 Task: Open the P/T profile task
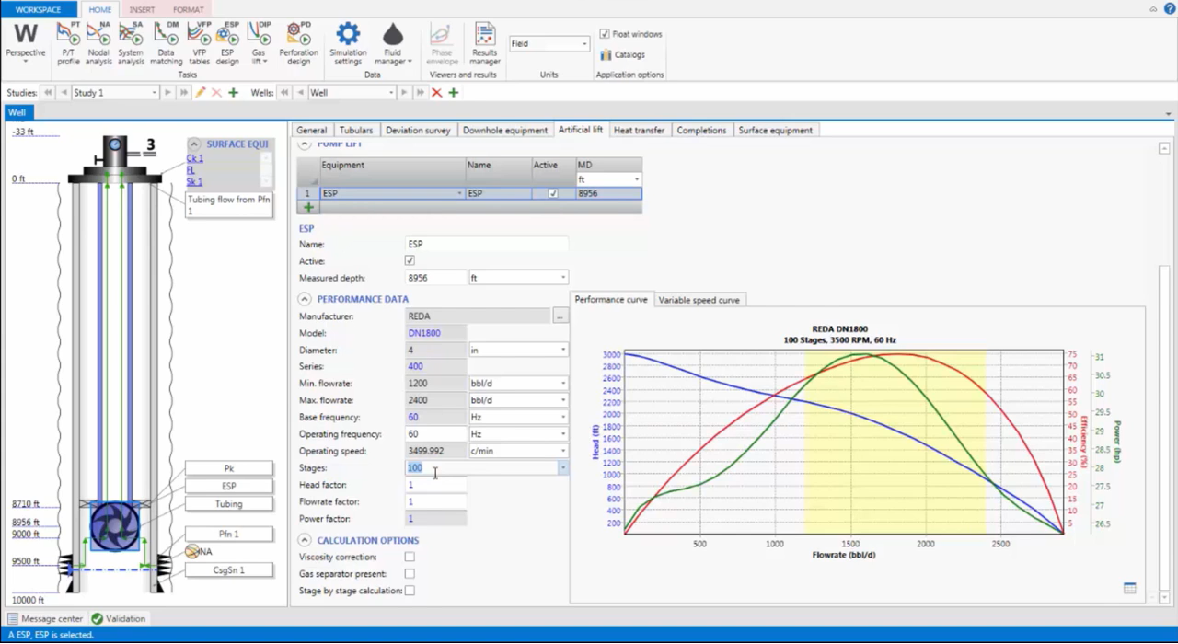pos(68,43)
